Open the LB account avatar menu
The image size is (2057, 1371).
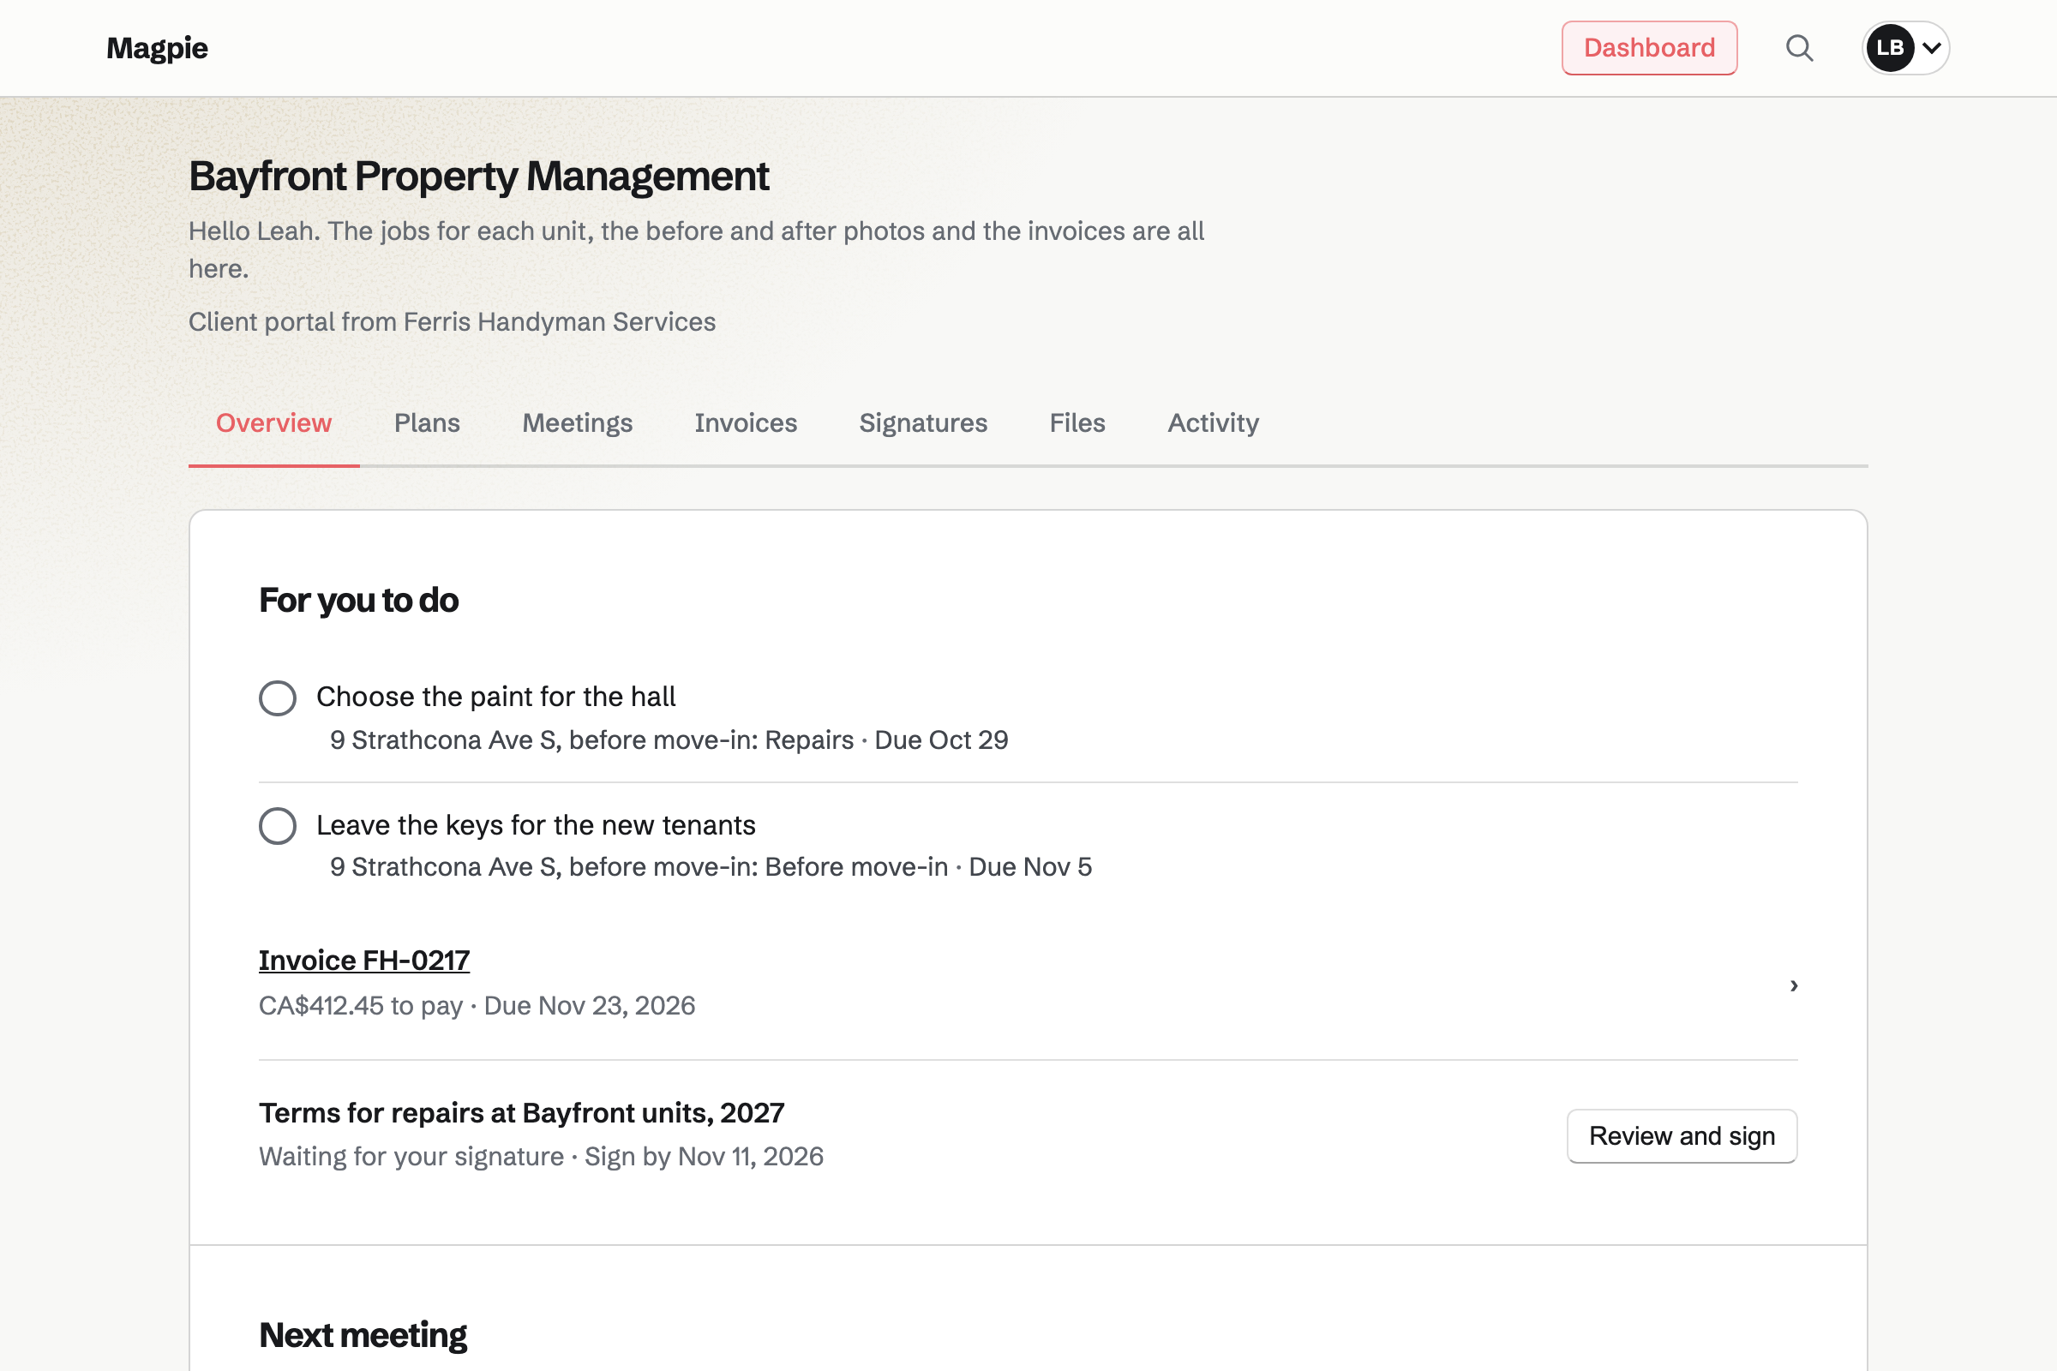point(1905,48)
